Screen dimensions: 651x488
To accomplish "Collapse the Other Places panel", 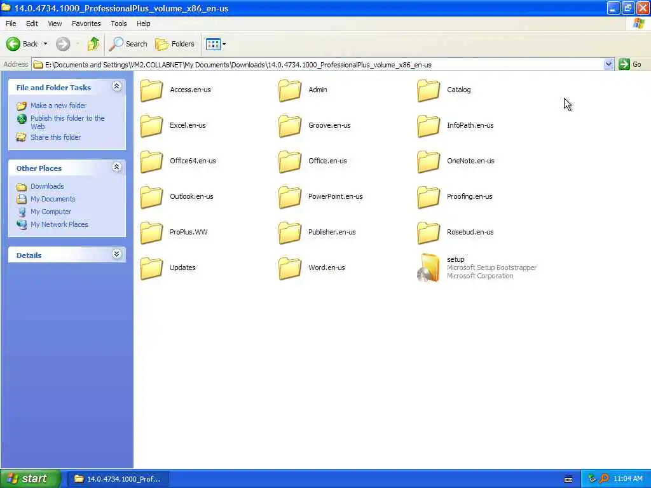I will pyautogui.click(x=117, y=167).
